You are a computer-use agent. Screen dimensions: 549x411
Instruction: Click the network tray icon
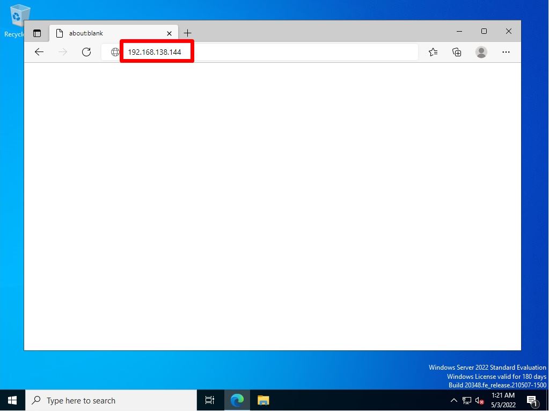click(467, 400)
